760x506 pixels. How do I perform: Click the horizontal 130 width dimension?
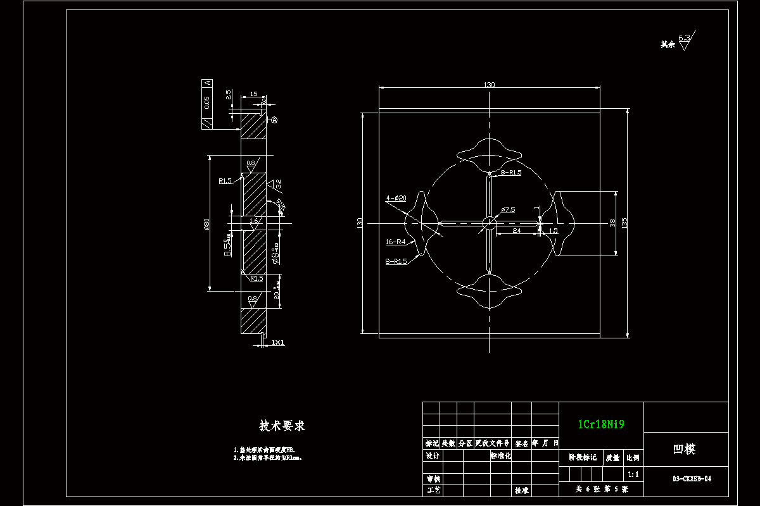(x=490, y=85)
